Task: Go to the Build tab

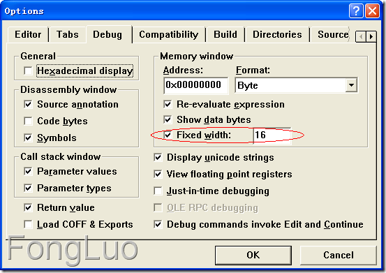Action: pos(225,34)
